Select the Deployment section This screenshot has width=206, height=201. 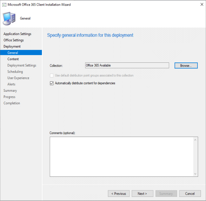click(12, 47)
